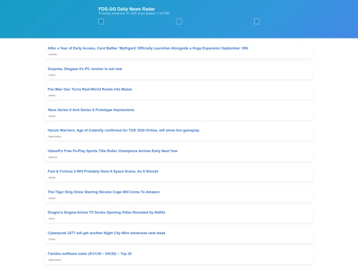Click the rightmost square icon in the header
Image resolution: width=358 pixels, height=268 pixels.
point(257,21)
